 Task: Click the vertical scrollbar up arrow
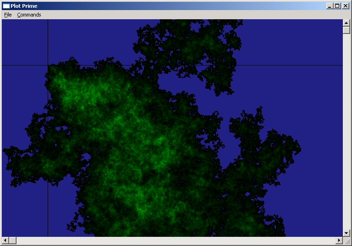[346, 22]
